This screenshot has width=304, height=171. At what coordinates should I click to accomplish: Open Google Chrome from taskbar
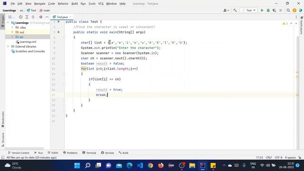[151, 165]
